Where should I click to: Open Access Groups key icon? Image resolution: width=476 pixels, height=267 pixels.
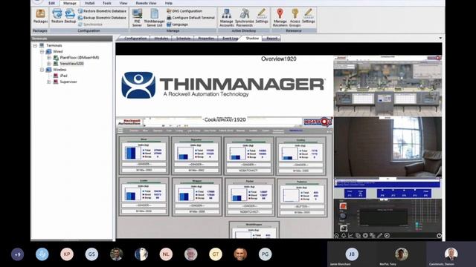click(x=295, y=18)
